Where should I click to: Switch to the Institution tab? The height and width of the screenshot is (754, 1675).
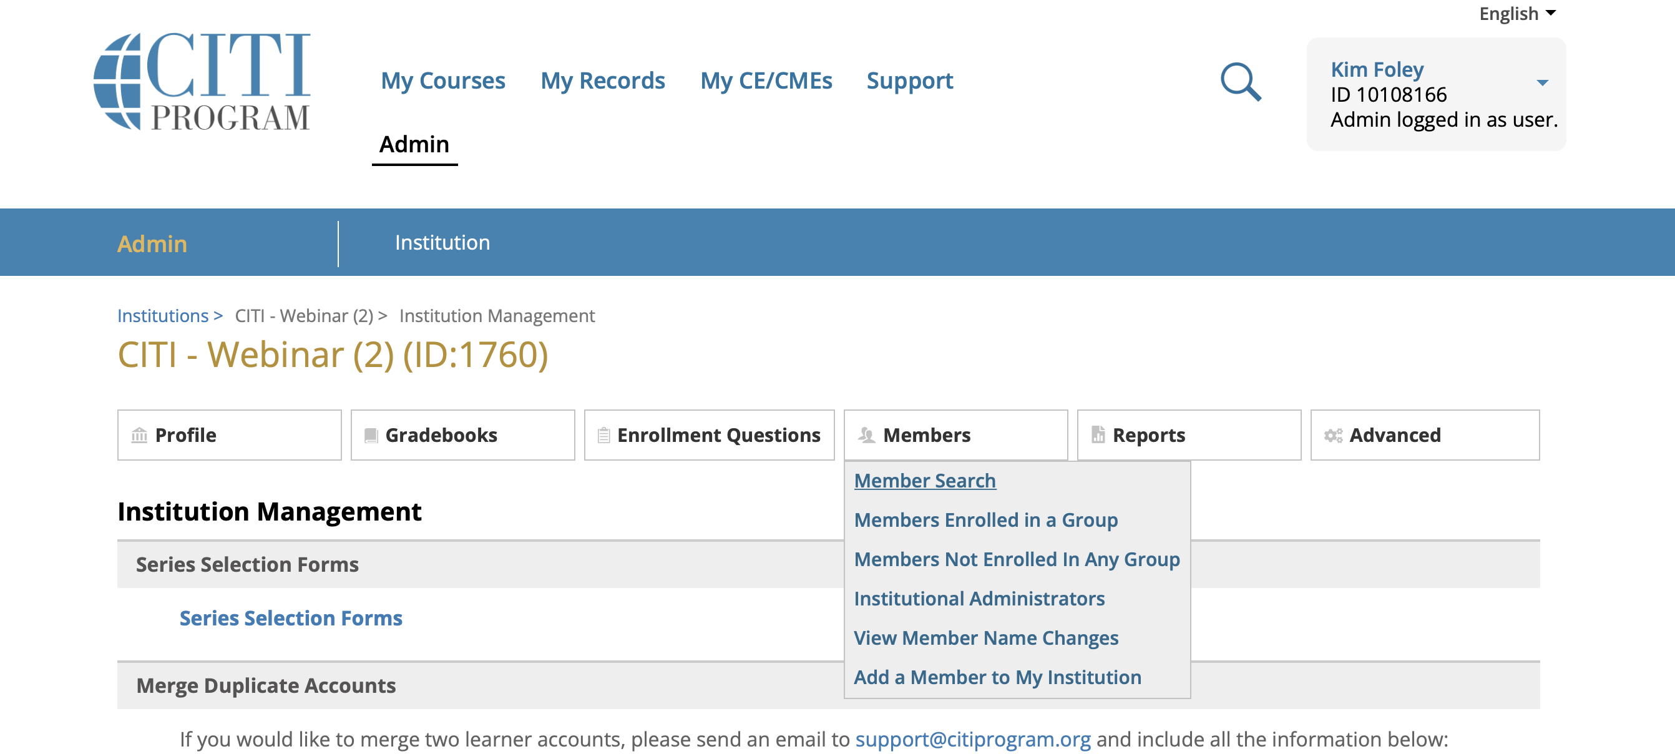pos(442,242)
